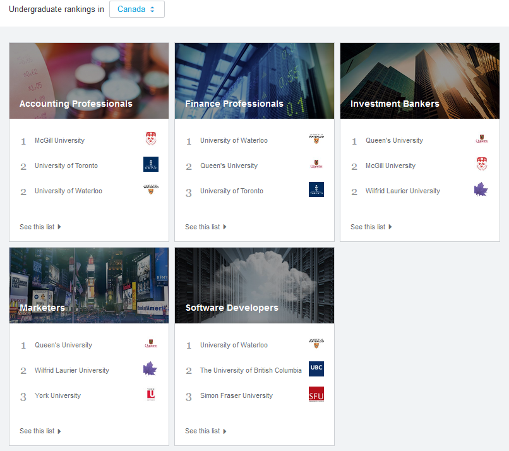Click the Marketers banner image
509x451 pixels.
tap(89, 286)
